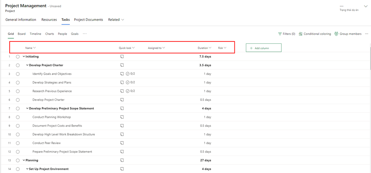The height and width of the screenshot is (173, 371).
Task: Open note icon for Develop Preliminary Project Scope Statement row
Action: tap(122, 108)
